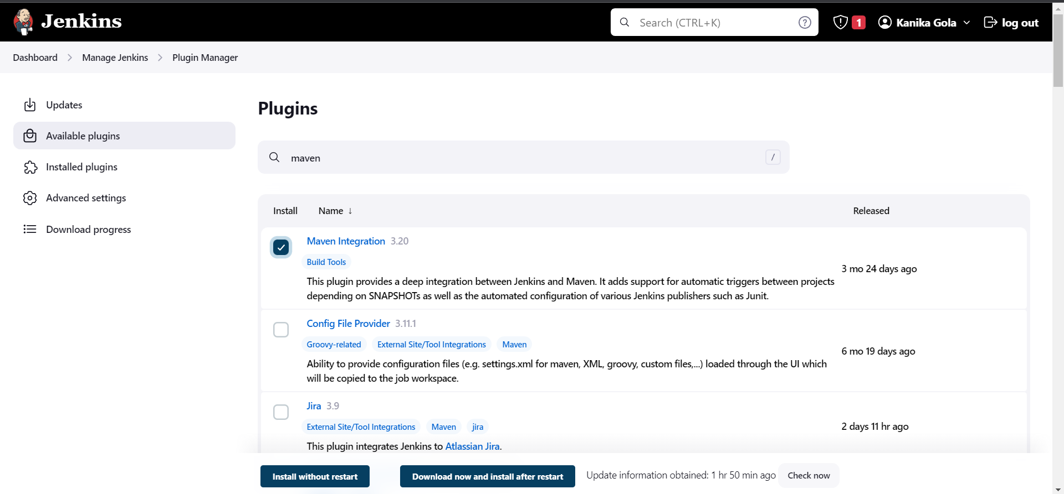Navigate to Dashboard breadcrumb

point(35,58)
